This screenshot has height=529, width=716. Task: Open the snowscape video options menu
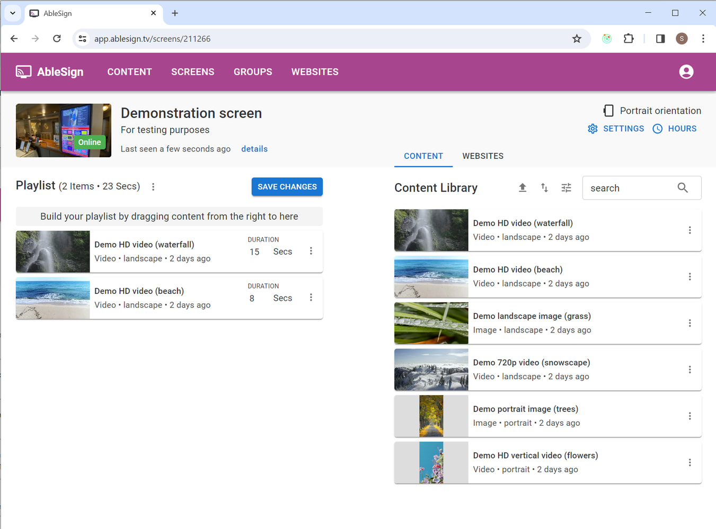click(x=690, y=370)
